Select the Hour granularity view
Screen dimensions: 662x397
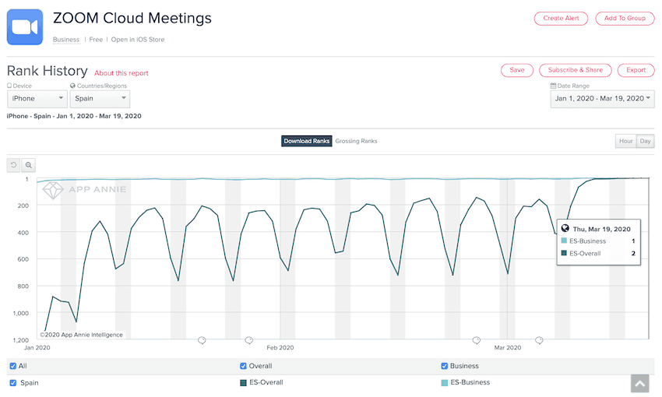625,141
